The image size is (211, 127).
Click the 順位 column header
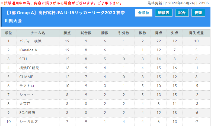[8, 33]
